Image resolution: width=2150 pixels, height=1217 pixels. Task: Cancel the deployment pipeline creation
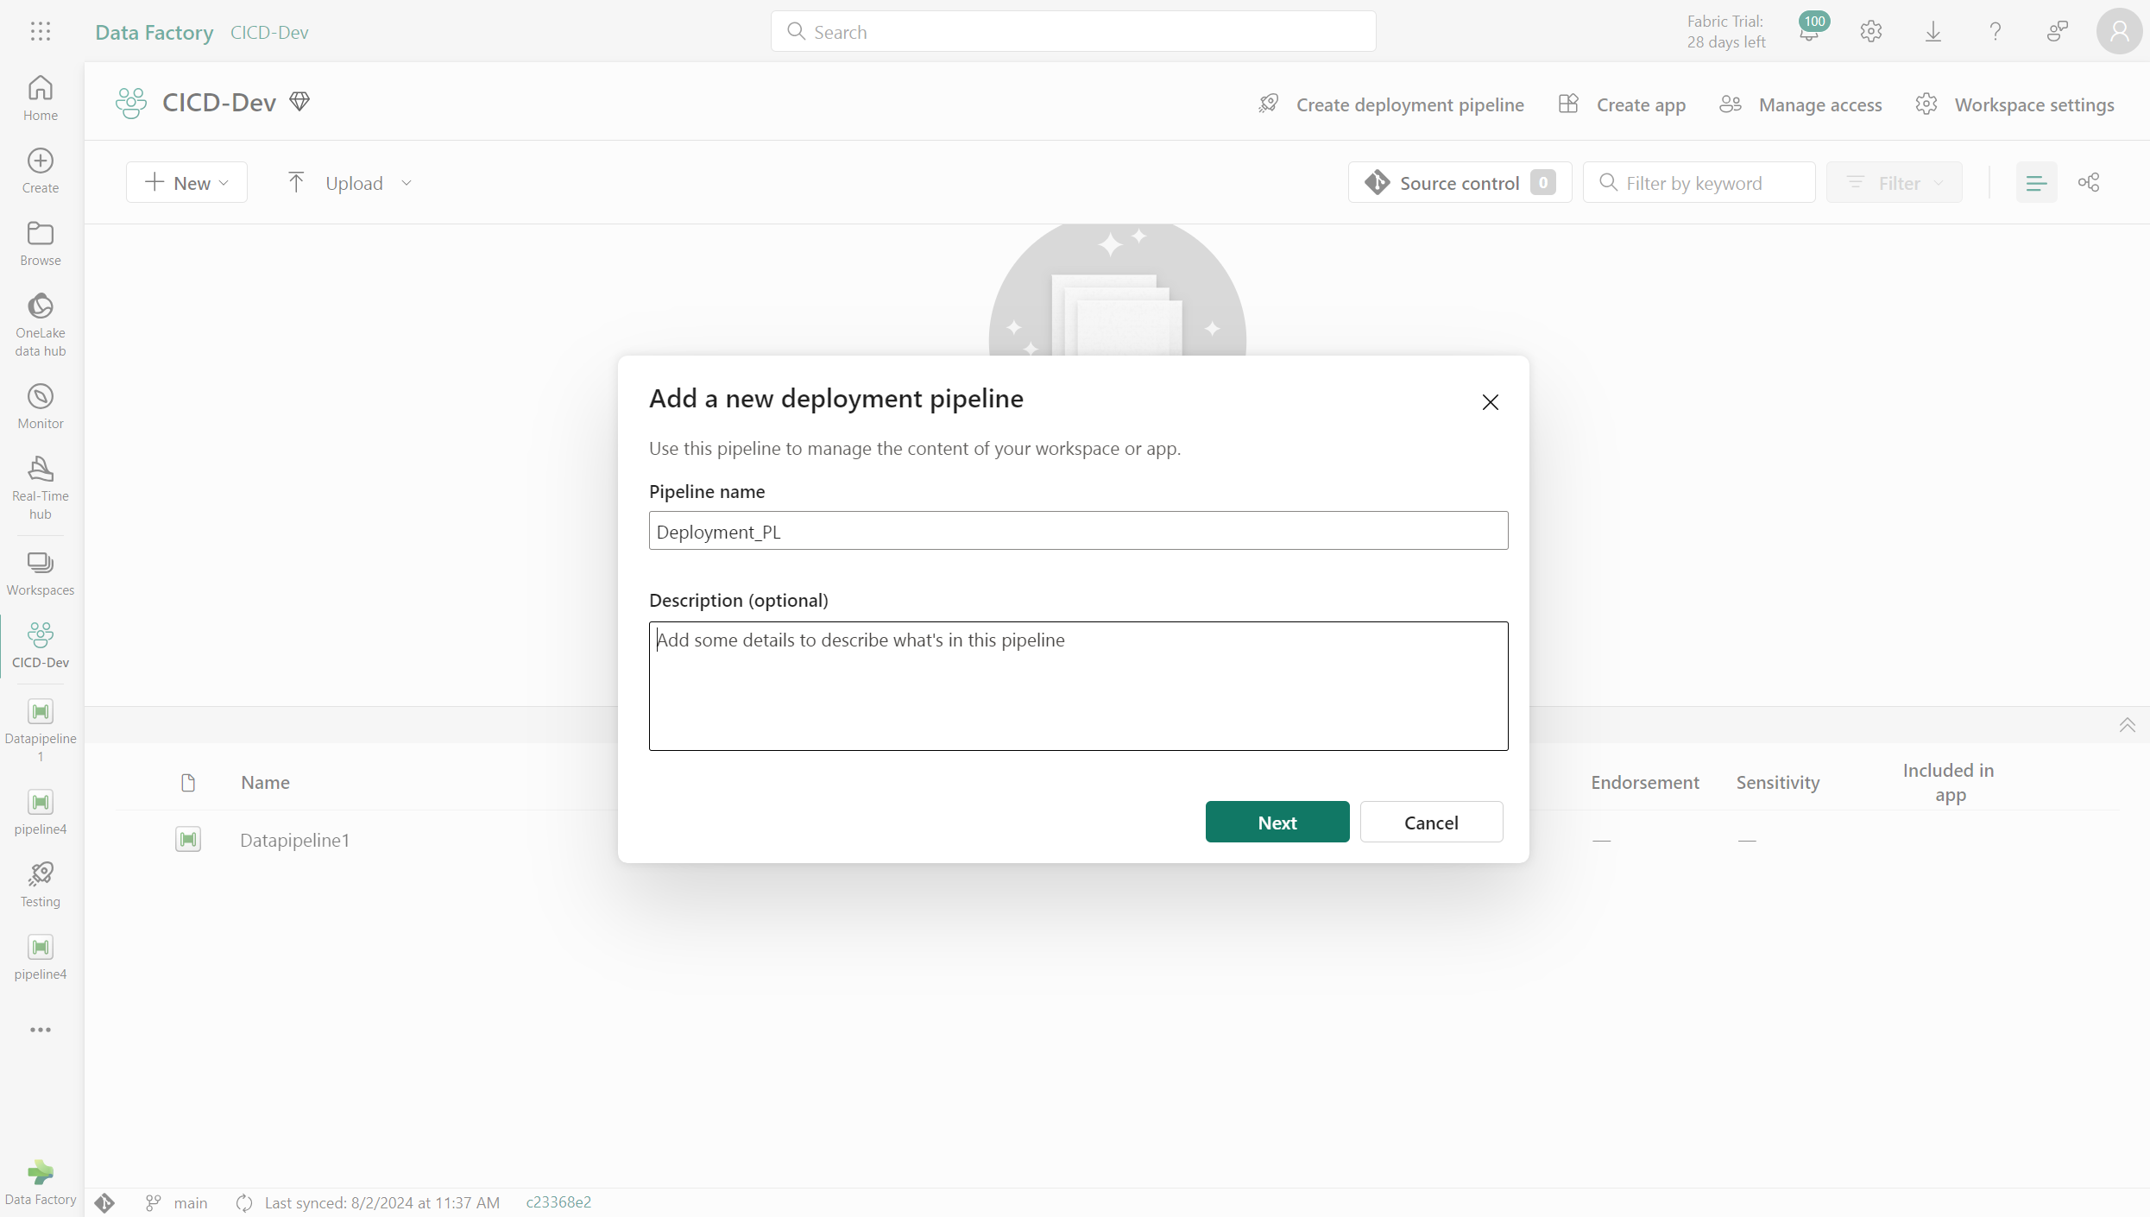(1431, 821)
